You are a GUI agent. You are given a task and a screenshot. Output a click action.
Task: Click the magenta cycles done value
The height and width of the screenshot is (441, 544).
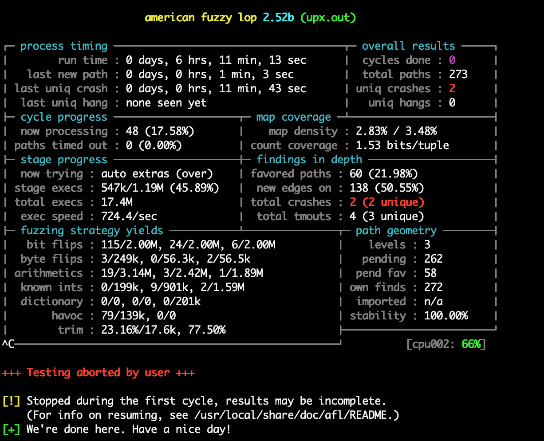[452, 60]
